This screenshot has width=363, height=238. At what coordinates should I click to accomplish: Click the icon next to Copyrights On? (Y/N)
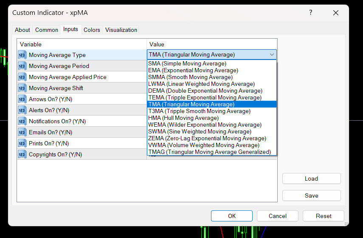click(x=23, y=154)
